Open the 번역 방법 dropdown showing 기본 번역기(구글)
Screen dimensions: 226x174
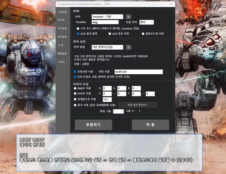click(107, 47)
